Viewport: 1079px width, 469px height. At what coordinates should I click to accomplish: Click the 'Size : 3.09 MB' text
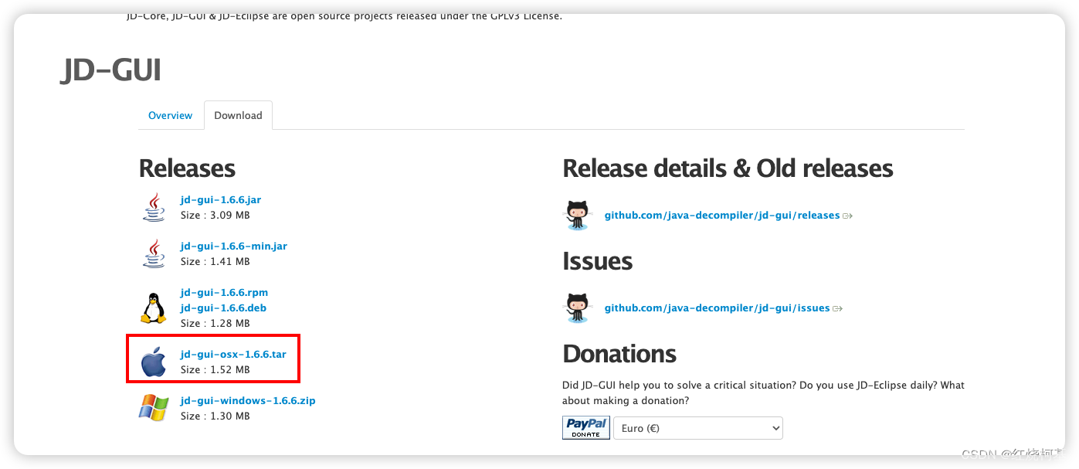point(215,215)
